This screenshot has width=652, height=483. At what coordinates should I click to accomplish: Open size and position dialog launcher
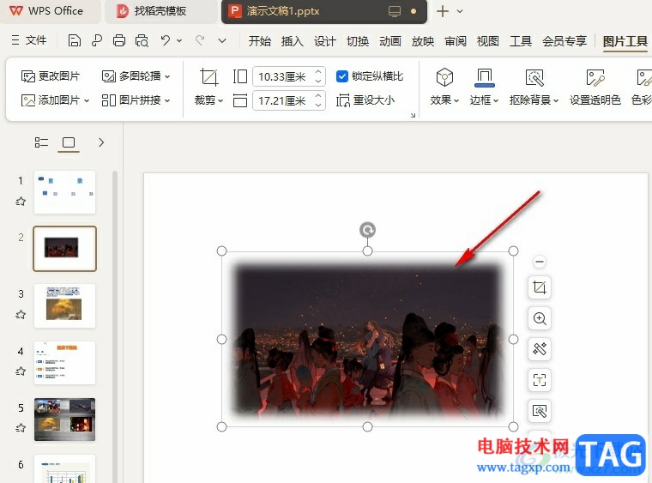tap(413, 115)
